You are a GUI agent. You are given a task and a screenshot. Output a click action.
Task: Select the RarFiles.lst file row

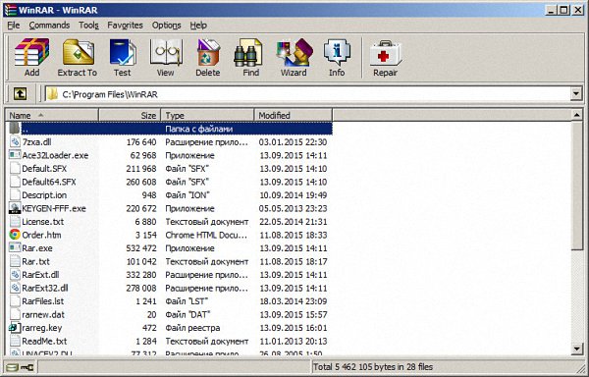tap(169, 301)
